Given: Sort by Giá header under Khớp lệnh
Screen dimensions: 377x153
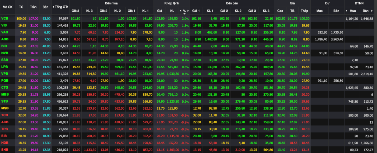Looking at the screenshot, I should pos(160,11).
